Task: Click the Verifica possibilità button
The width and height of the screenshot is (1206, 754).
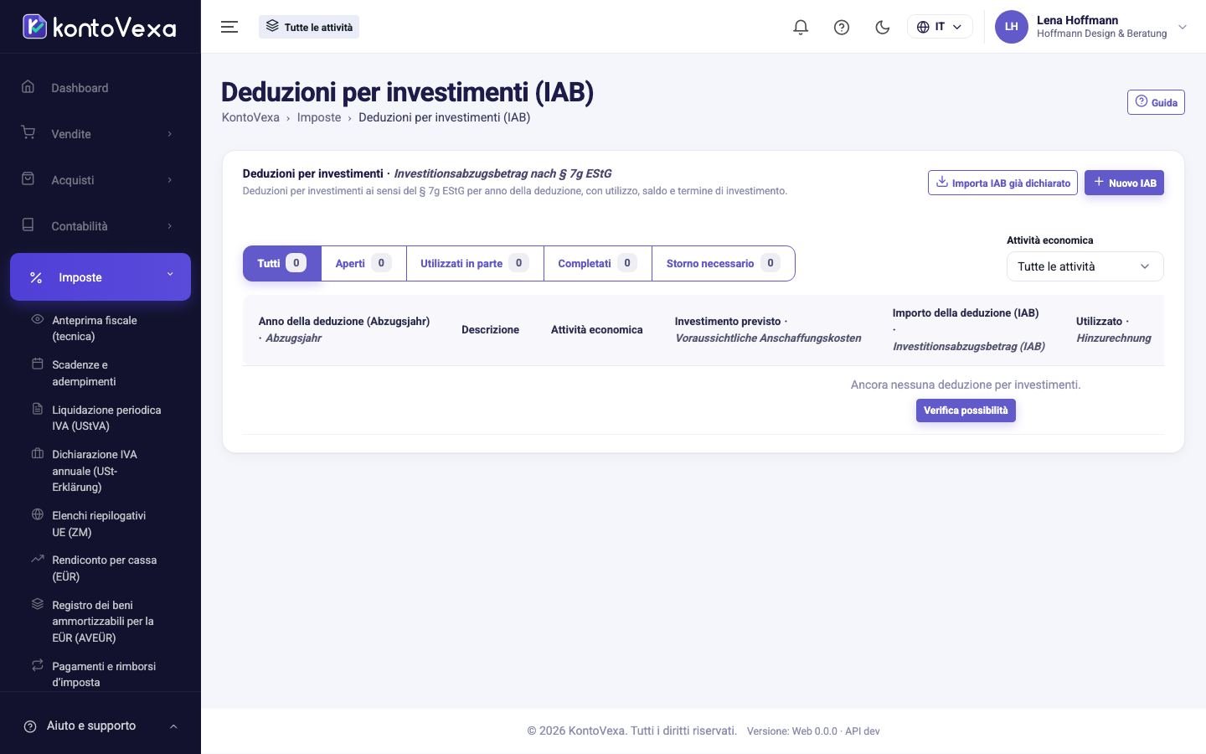Action: [966, 411]
